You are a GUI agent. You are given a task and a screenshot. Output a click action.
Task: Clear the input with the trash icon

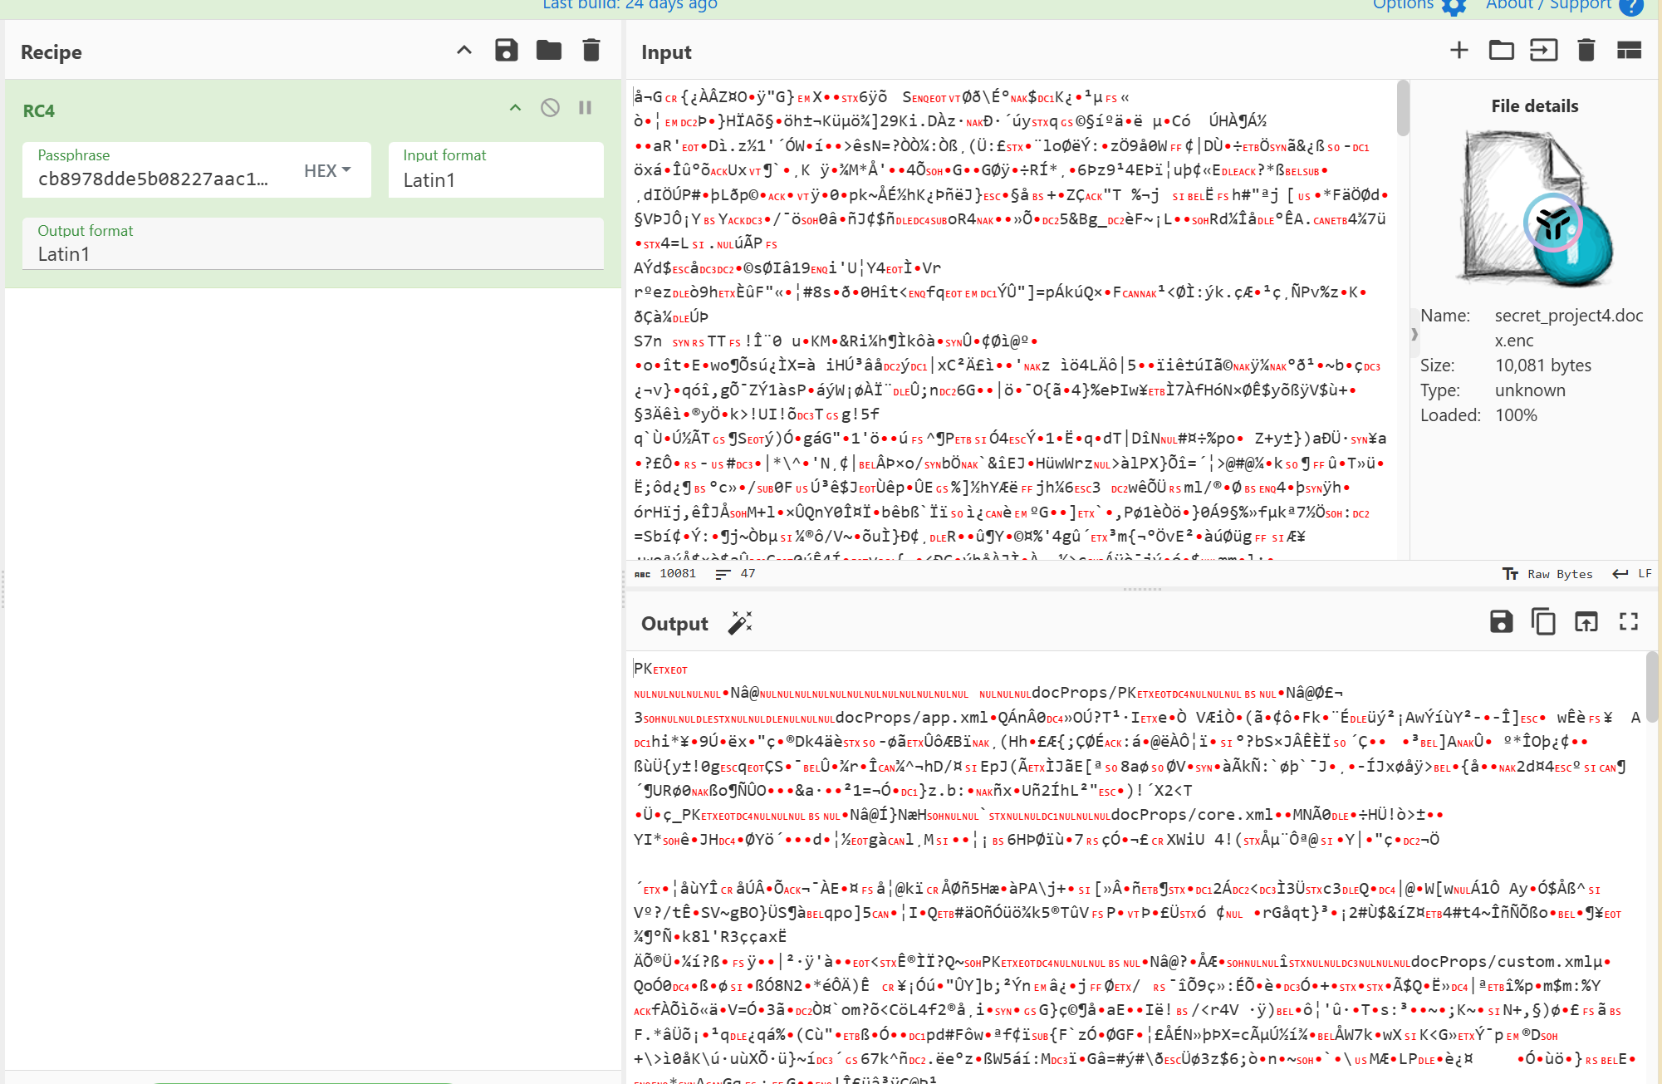pos(1586,51)
